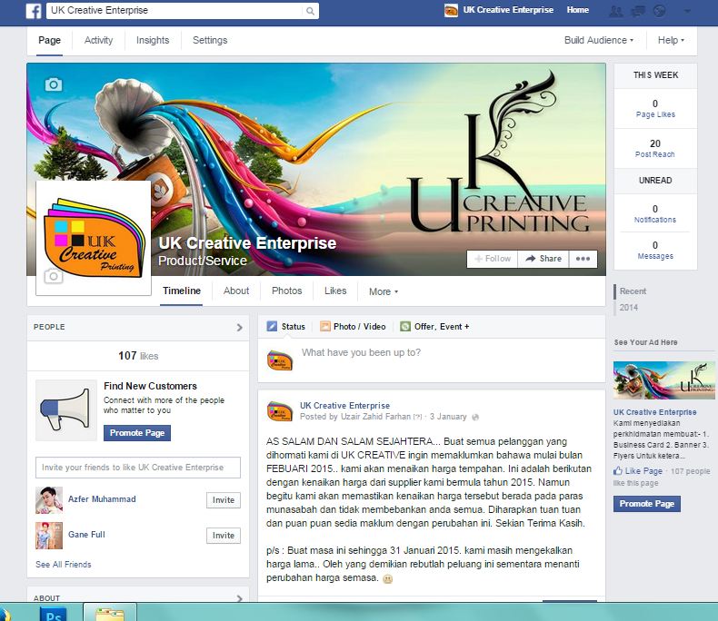Click Gane Full profile name

click(x=86, y=534)
